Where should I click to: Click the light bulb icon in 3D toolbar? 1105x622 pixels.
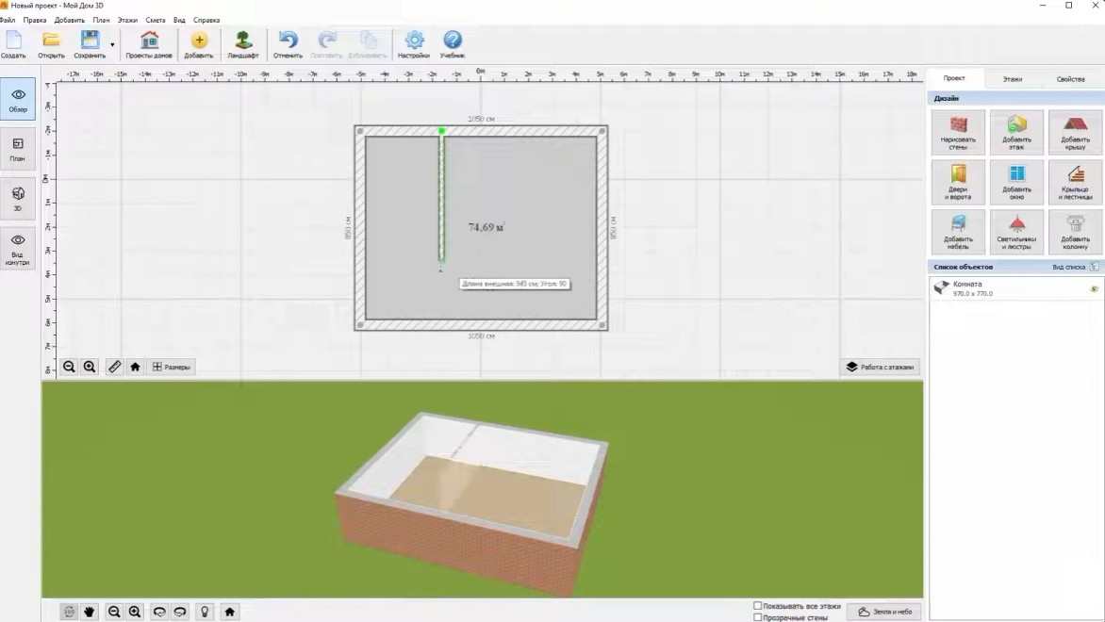click(x=205, y=612)
